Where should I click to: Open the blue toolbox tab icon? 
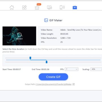click(75, 8)
